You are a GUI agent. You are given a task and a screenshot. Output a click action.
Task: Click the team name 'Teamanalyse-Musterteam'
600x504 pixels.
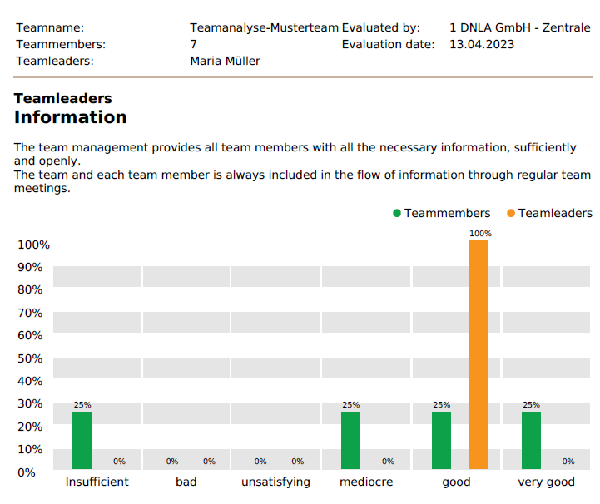[264, 27]
